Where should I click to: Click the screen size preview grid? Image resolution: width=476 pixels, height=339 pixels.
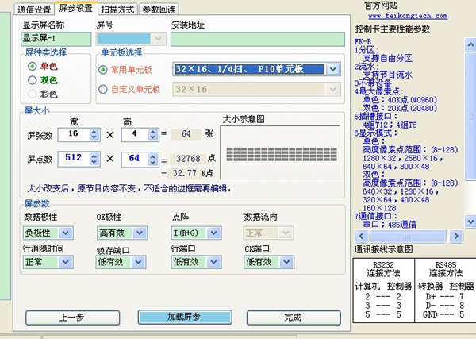(282, 154)
